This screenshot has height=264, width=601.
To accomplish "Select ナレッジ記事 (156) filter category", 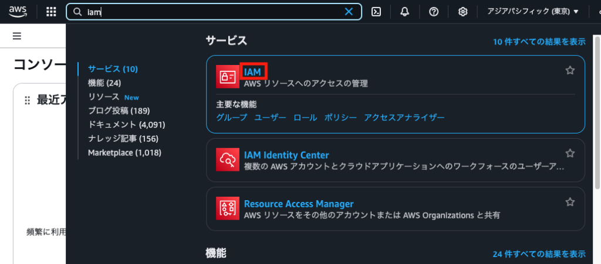I will 123,139.
